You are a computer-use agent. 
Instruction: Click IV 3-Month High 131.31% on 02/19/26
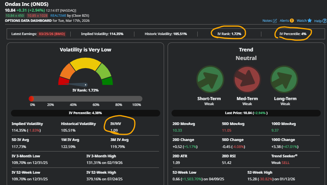click(x=104, y=163)
